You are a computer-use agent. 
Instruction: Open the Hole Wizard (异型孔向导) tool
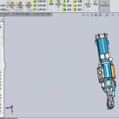pos(21,5)
